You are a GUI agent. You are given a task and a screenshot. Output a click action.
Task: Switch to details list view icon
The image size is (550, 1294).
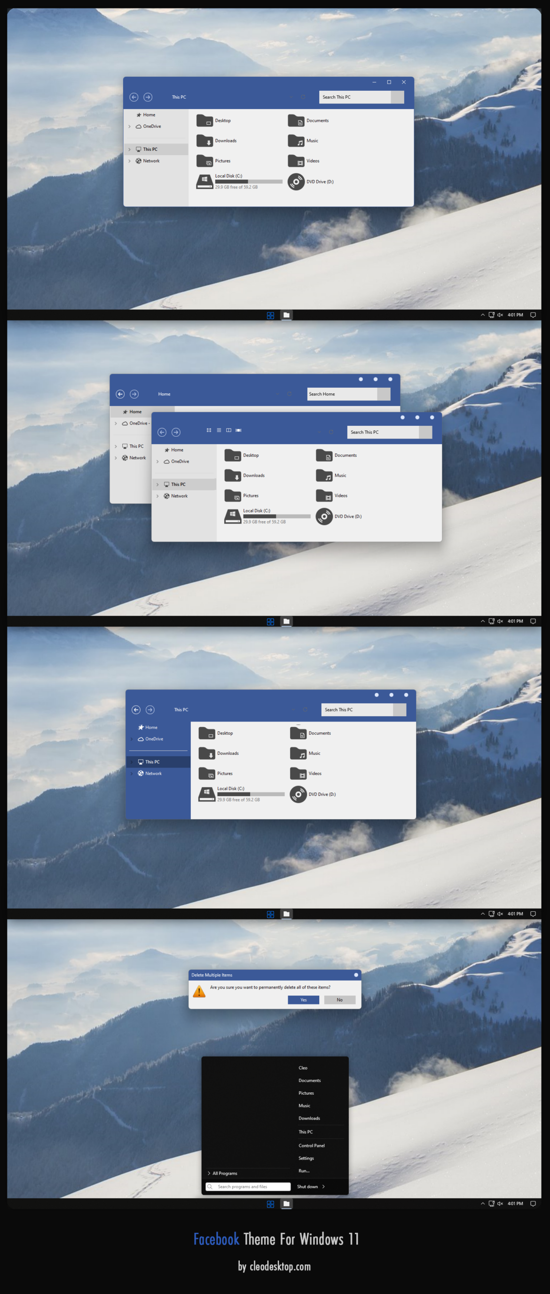coord(219,430)
